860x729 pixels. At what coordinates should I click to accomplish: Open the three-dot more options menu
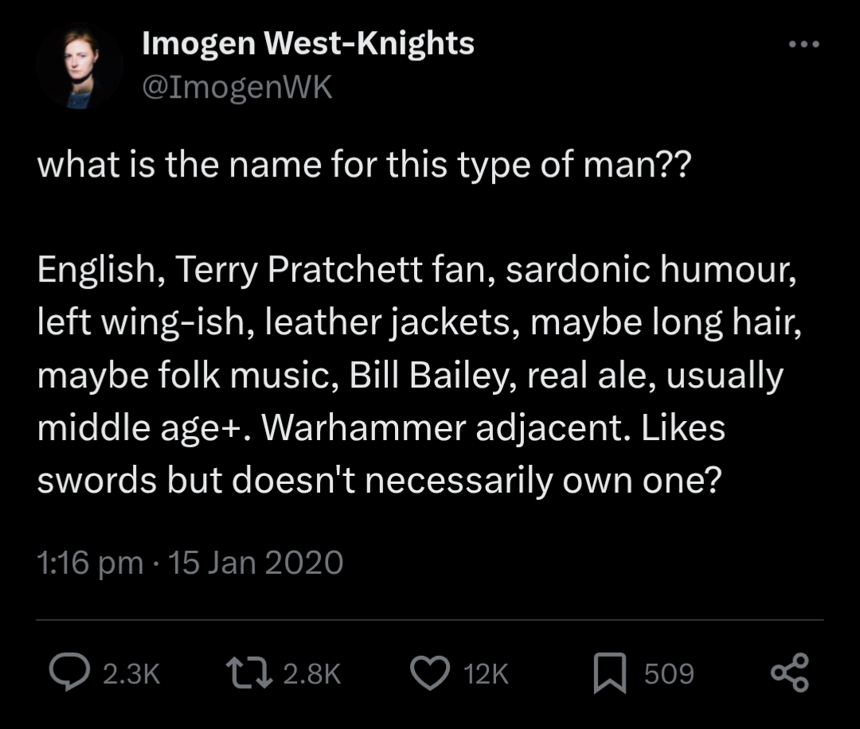click(x=803, y=45)
